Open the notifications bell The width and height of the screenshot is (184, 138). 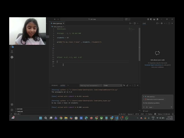(172, 114)
